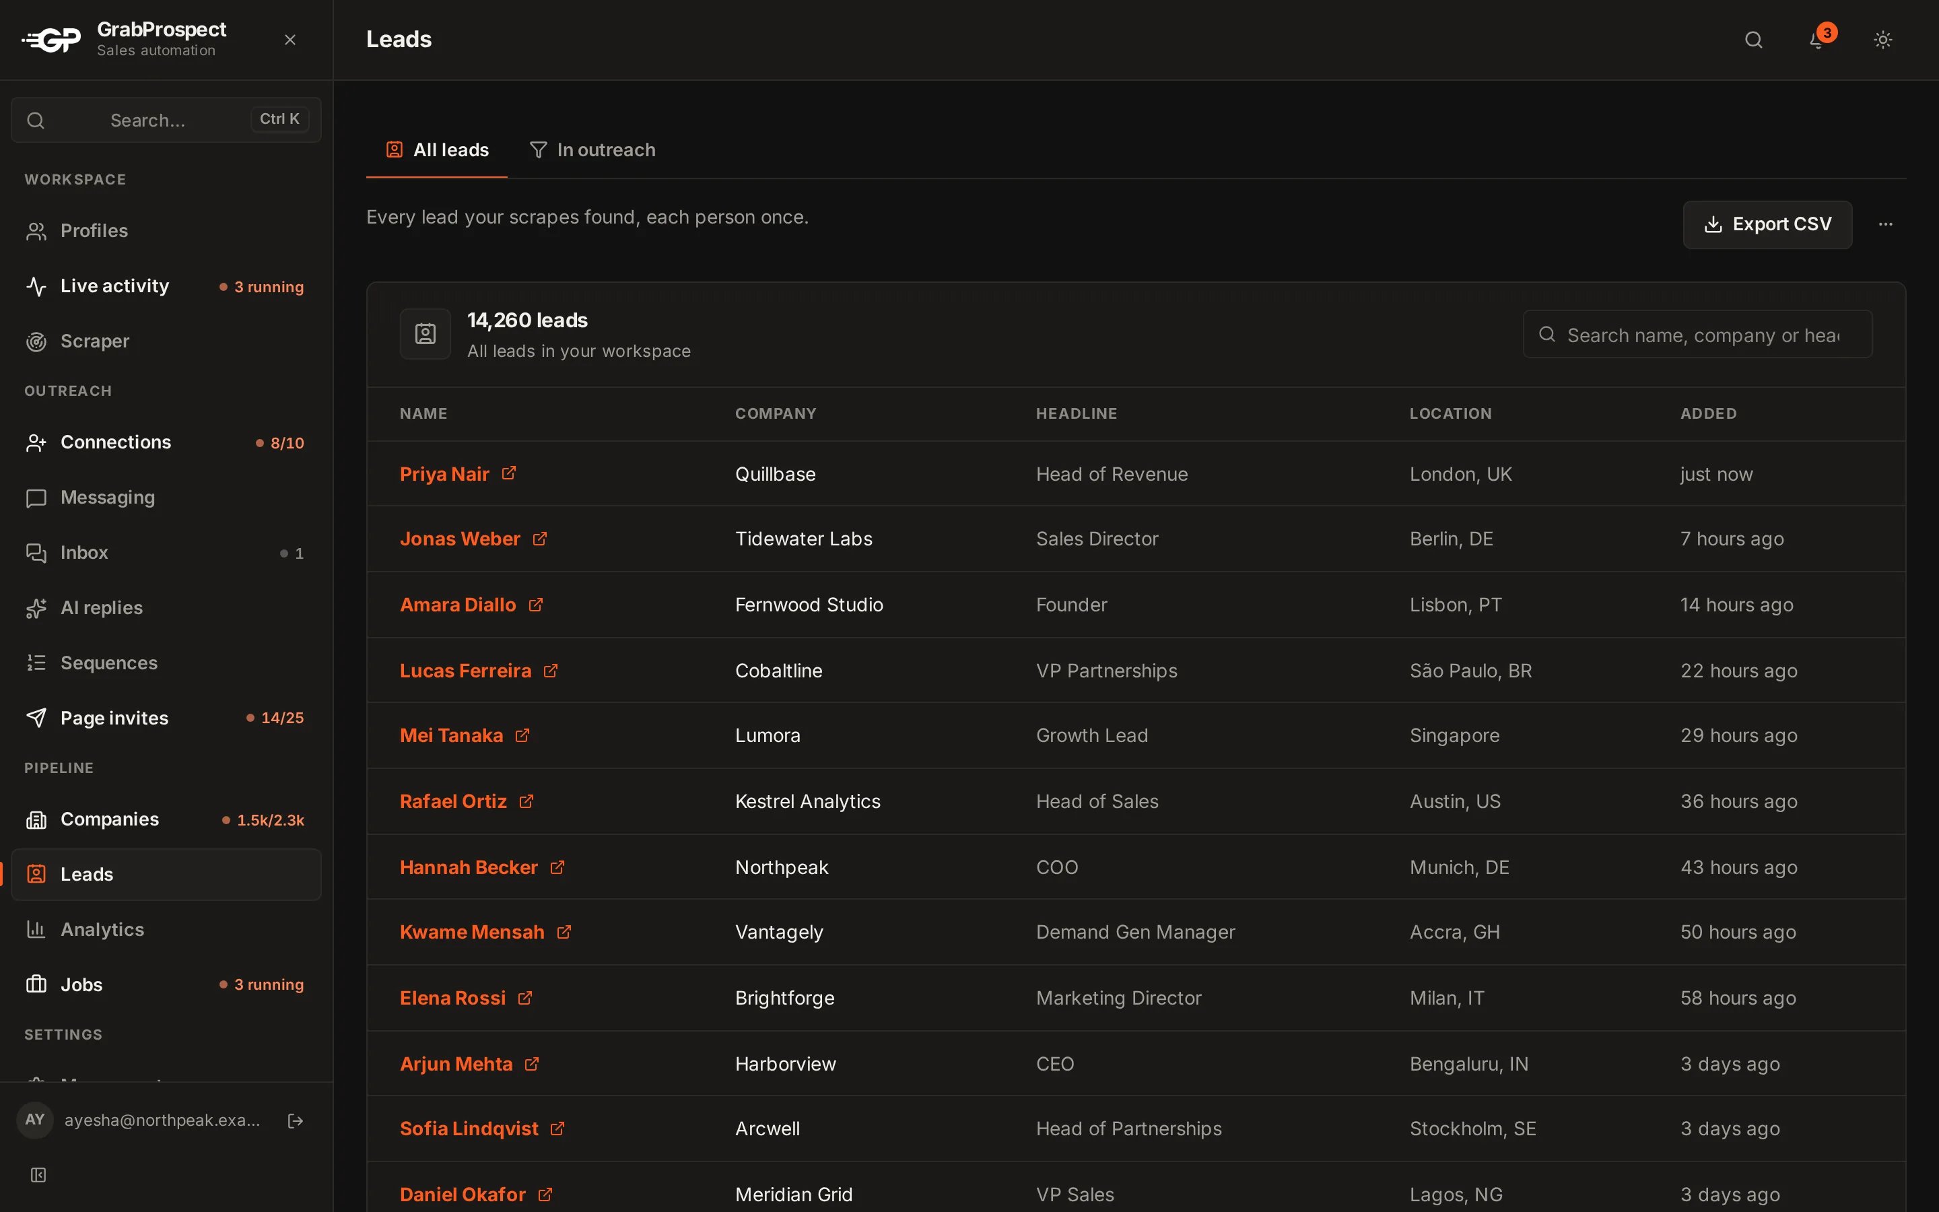Open Jonas Weber's external link icon
The image size is (1939, 1212).
pos(540,539)
